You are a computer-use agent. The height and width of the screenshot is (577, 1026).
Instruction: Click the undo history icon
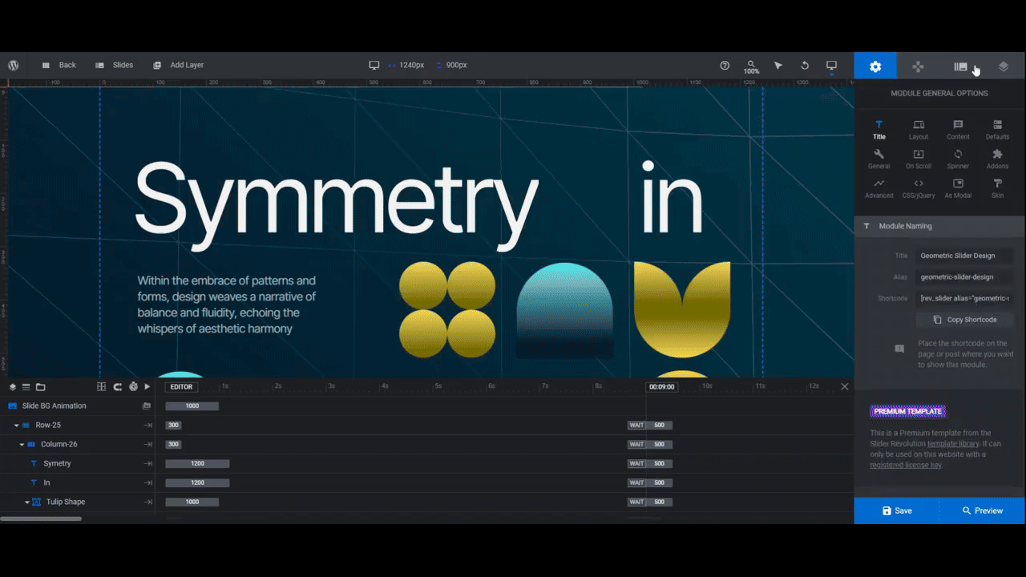click(x=805, y=65)
